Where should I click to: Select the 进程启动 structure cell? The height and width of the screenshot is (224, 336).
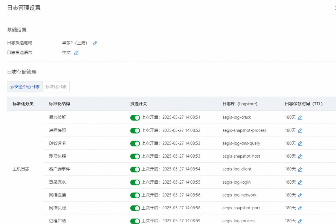(x=57, y=221)
